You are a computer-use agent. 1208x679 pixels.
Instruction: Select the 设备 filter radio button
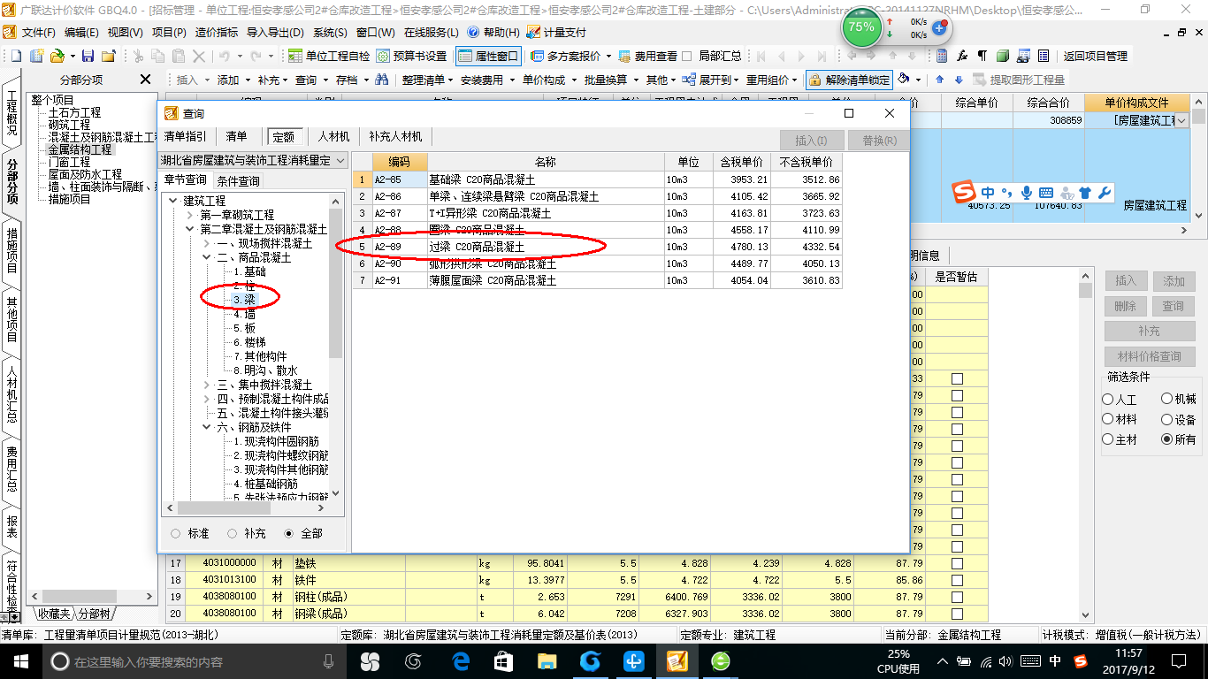click(x=1166, y=420)
